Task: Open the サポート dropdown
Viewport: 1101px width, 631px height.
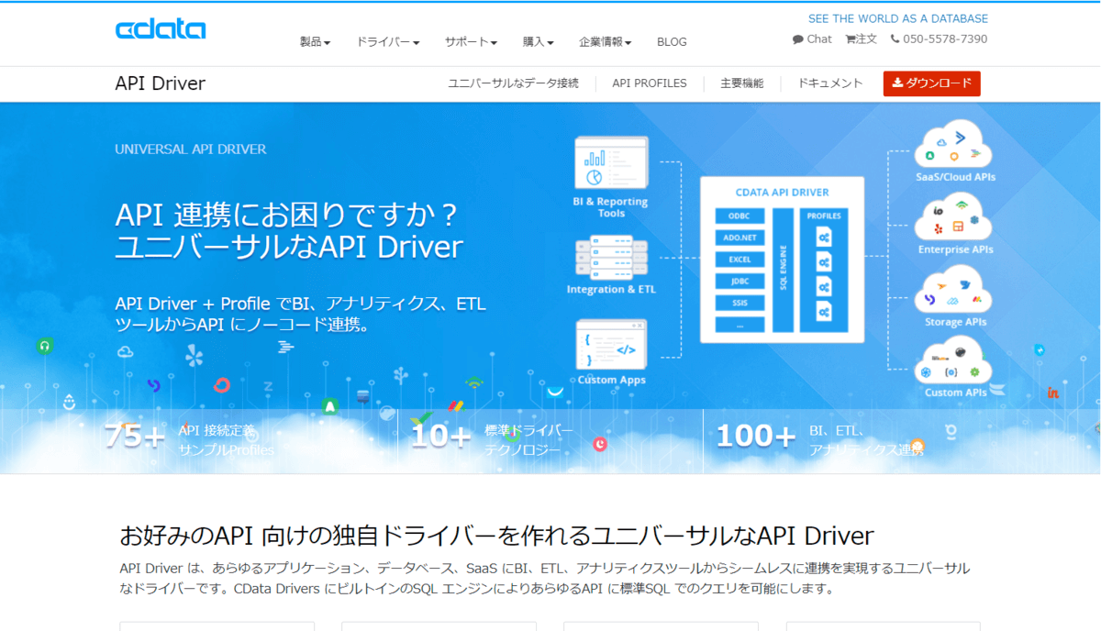Action: 471,41
